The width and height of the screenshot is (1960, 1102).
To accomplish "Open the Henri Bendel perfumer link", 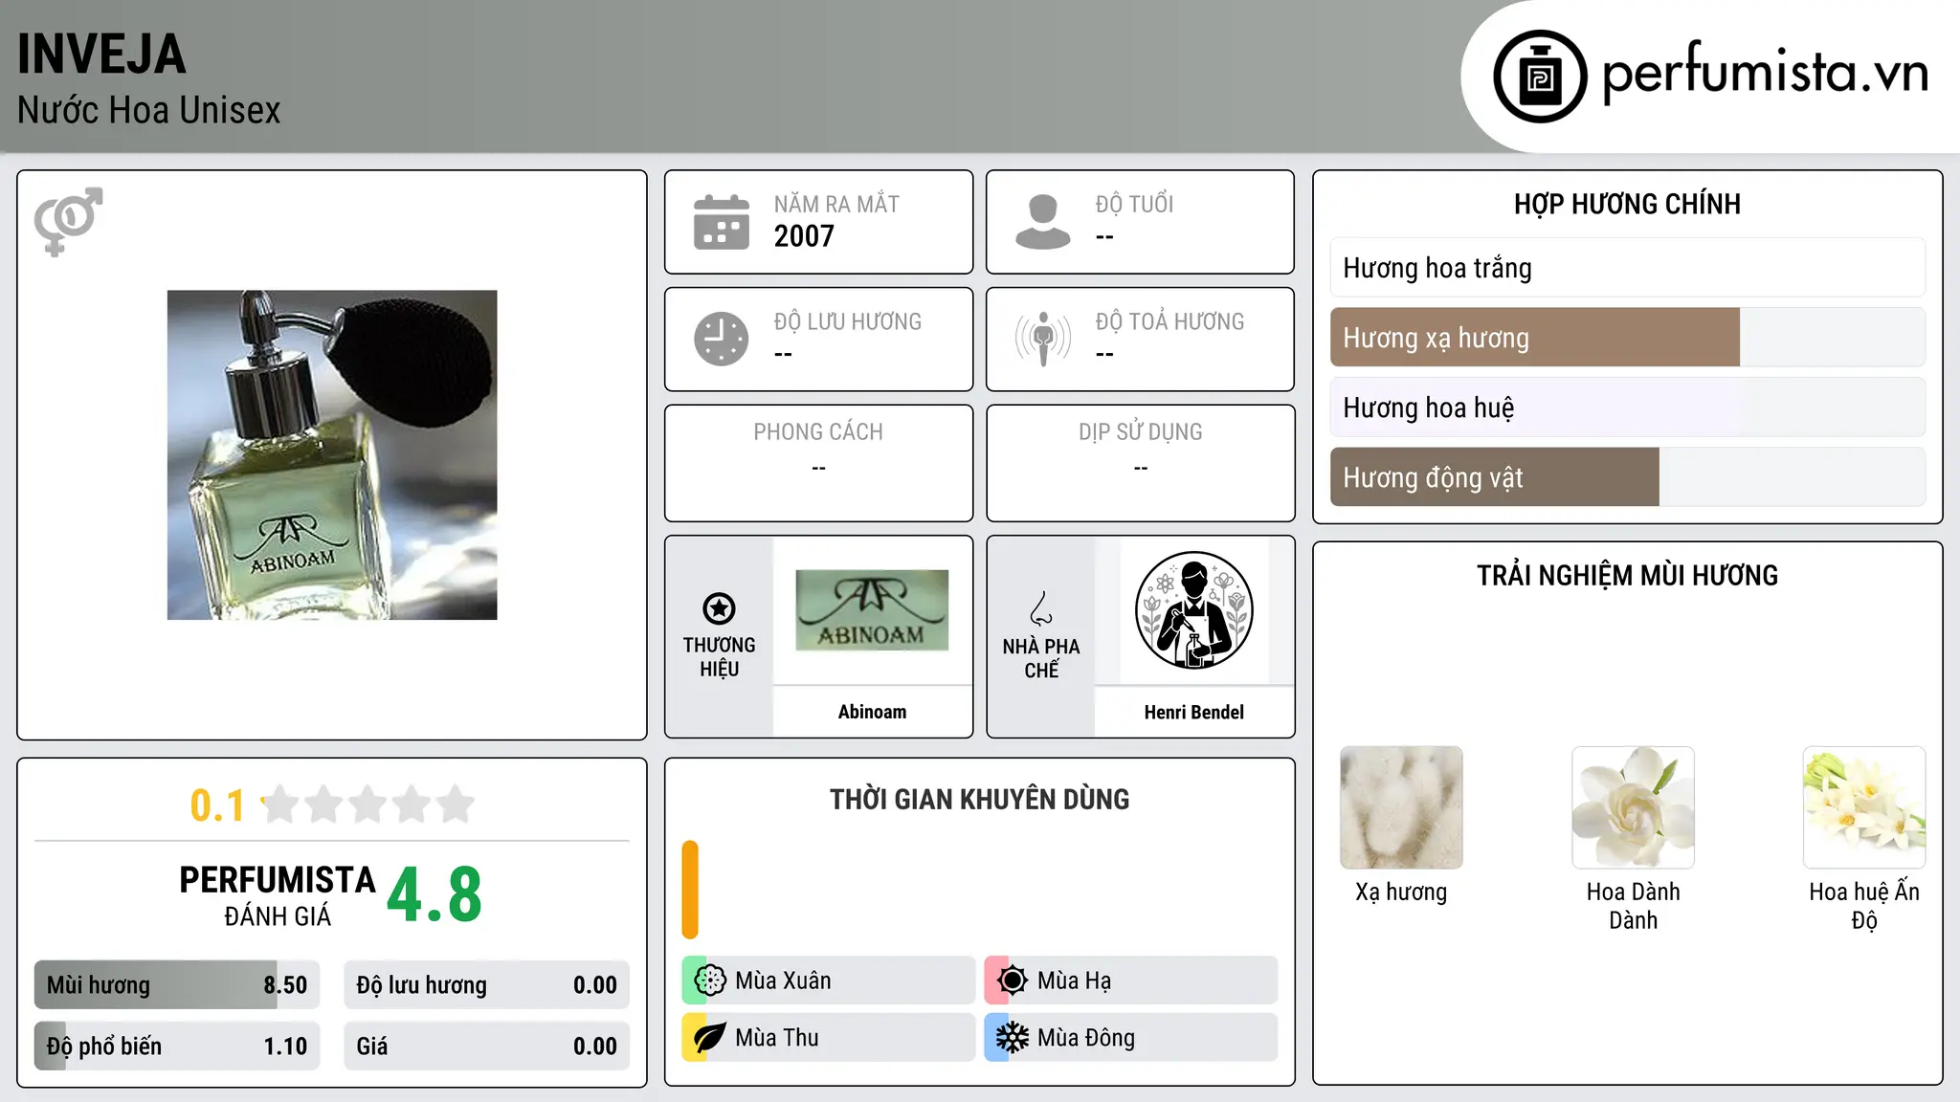I will coord(1193,712).
